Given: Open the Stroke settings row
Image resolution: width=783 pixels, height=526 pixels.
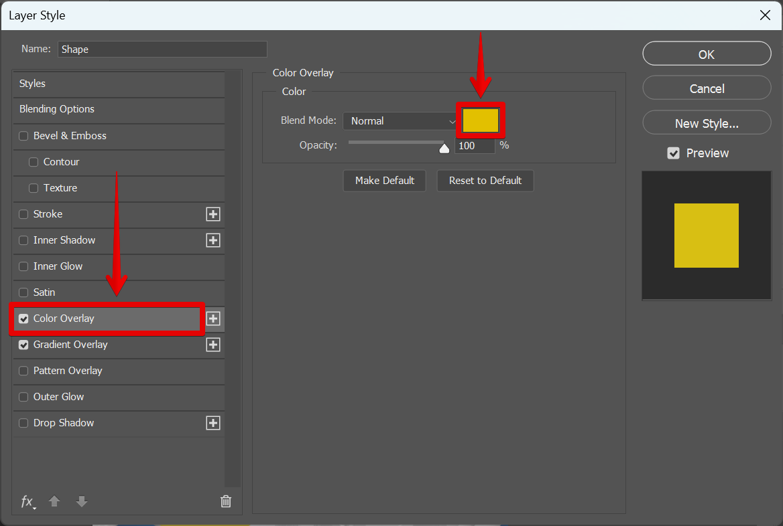Looking at the screenshot, I should [x=119, y=214].
